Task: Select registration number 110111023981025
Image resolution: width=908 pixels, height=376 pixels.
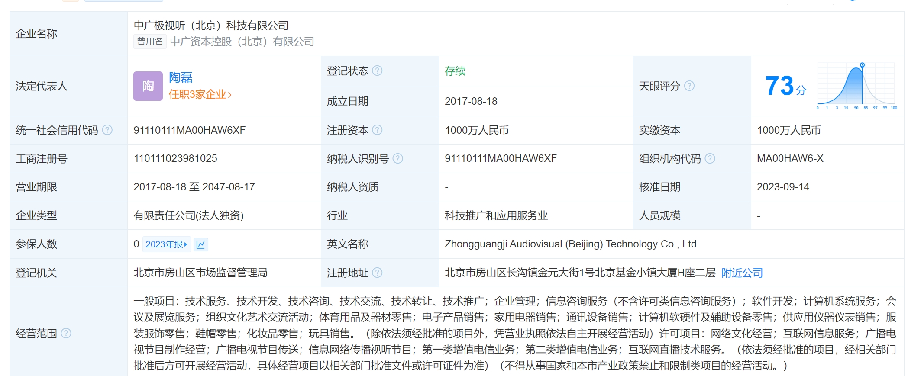Action: pos(175,158)
